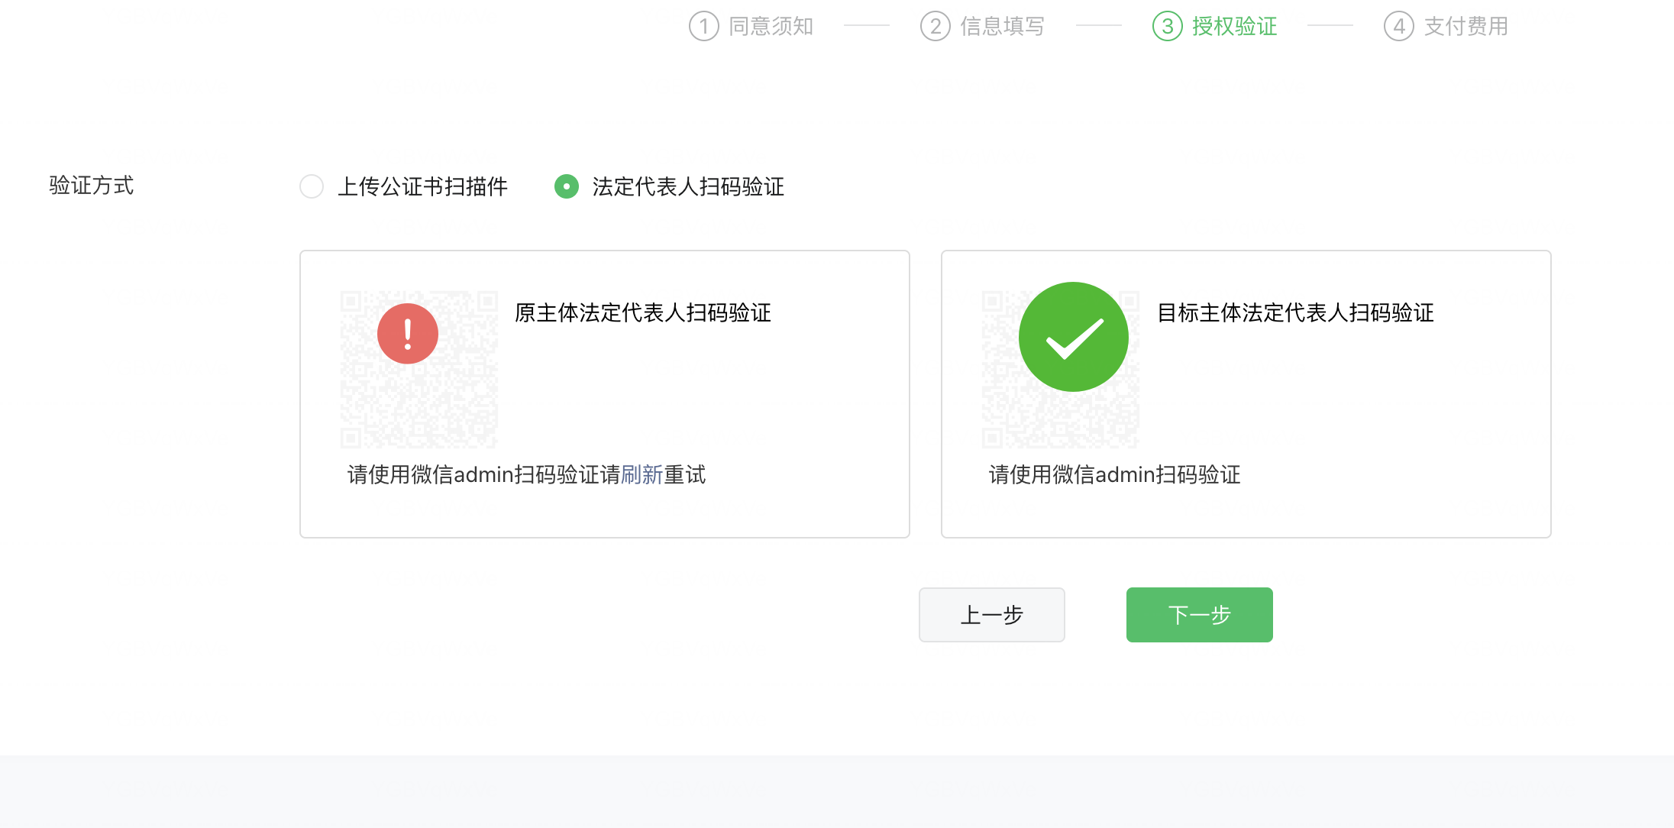
Task: Click the 刷新 refresh link
Action: (x=641, y=475)
